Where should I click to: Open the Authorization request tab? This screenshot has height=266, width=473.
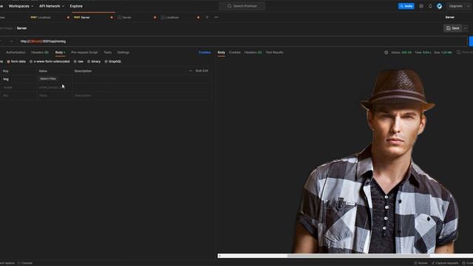pyautogui.click(x=16, y=52)
